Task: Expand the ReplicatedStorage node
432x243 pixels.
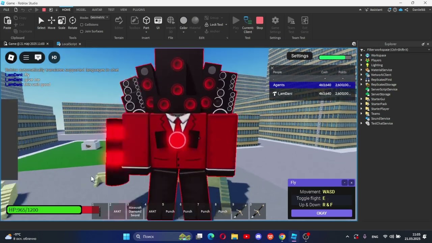Action: (x=361, y=84)
